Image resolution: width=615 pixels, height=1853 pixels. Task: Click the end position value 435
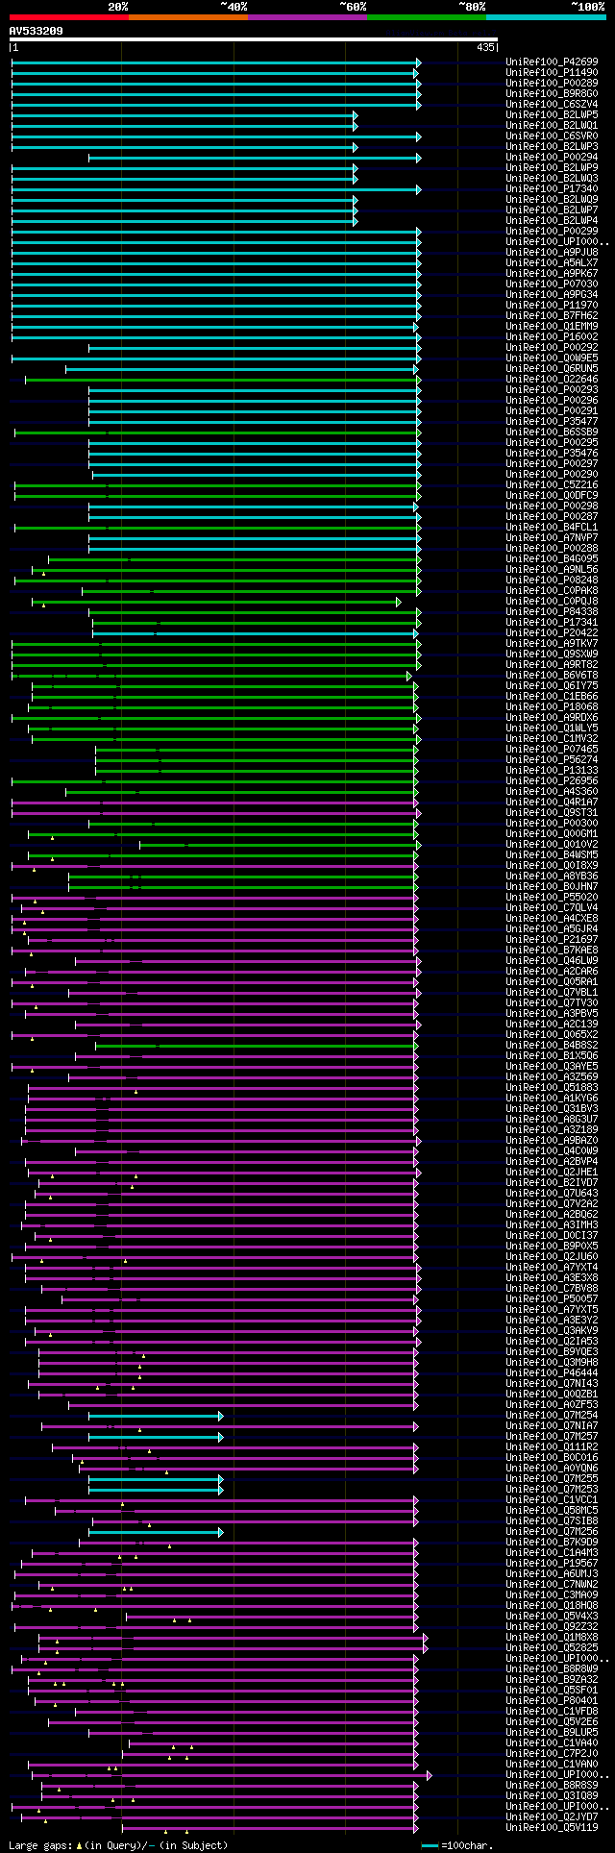[485, 47]
